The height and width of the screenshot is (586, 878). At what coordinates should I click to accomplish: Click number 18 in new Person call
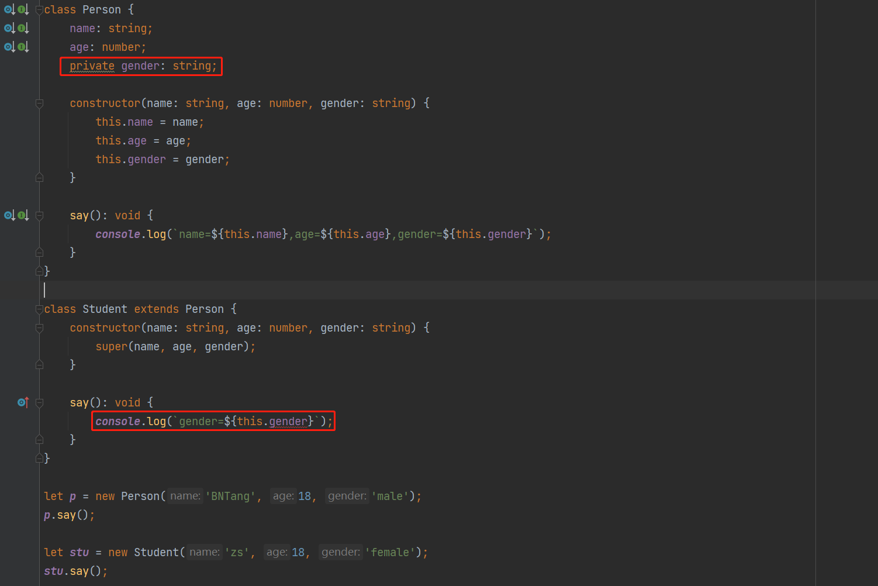point(305,497)
